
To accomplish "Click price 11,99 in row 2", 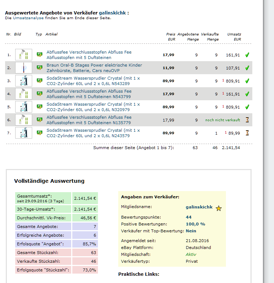I will [168, 68].
